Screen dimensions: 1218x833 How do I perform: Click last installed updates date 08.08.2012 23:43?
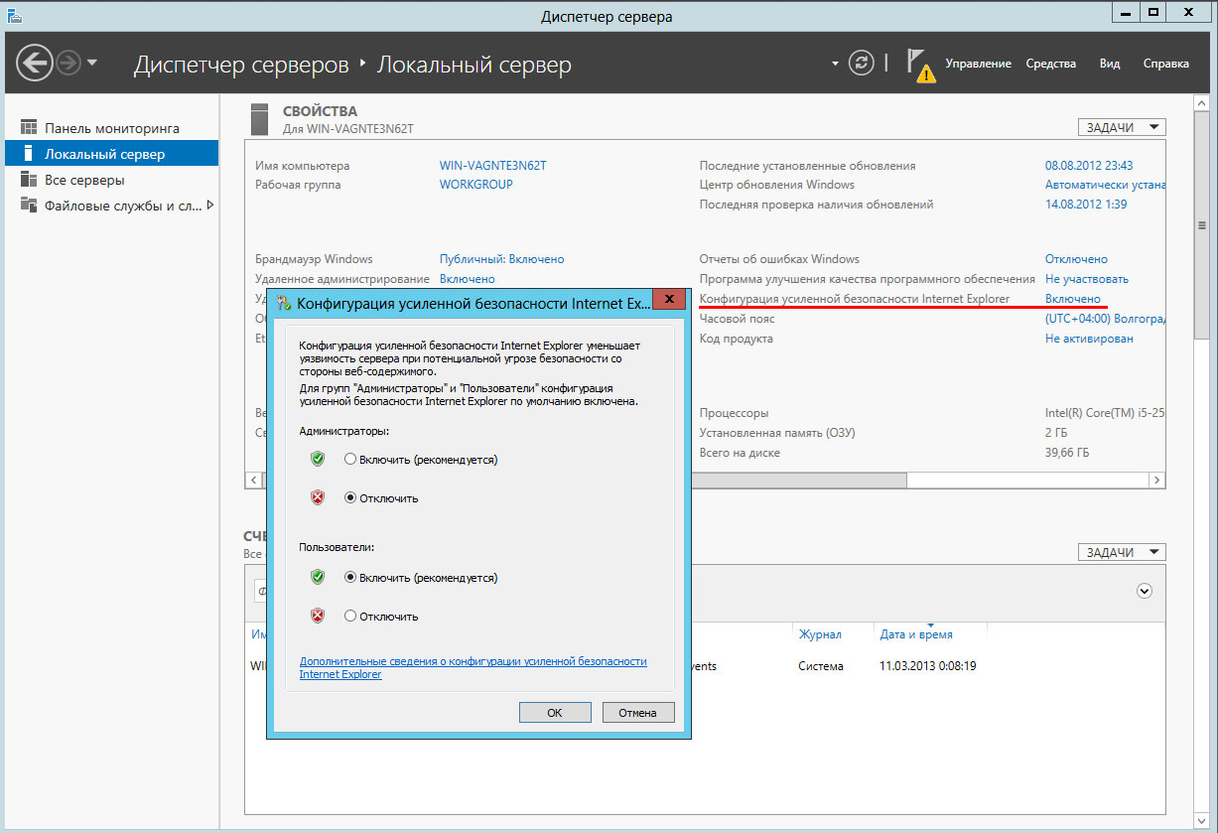(x=1089, y=166)
